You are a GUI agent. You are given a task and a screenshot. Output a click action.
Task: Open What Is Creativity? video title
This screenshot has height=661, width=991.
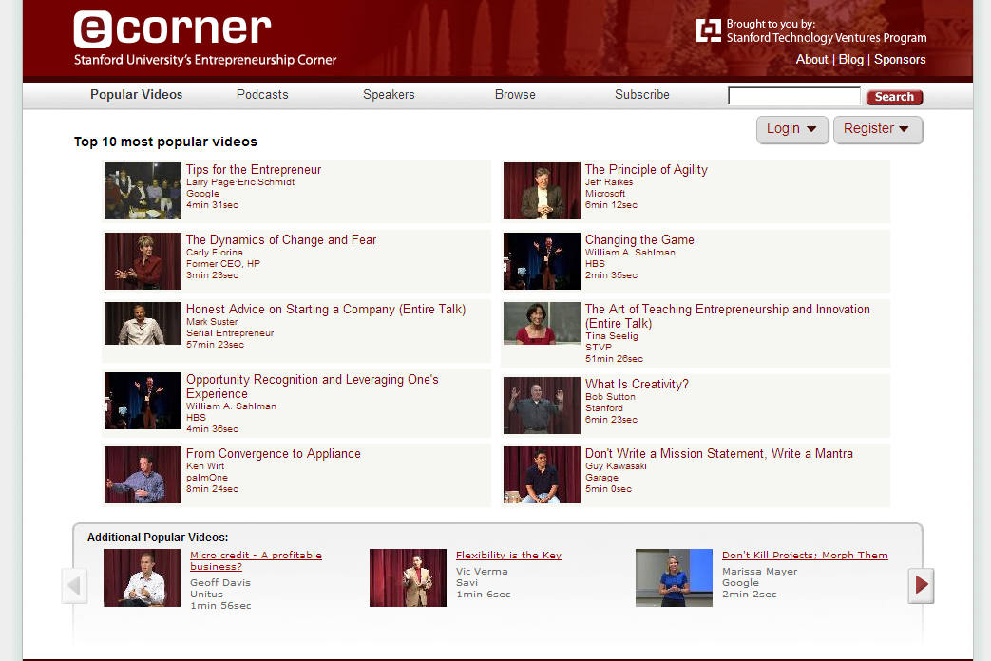pyautogui.click(x=637, y=385)
